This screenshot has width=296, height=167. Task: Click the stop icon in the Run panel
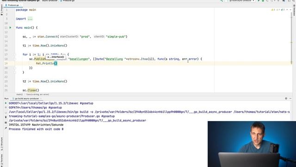[x=6, y=108]
